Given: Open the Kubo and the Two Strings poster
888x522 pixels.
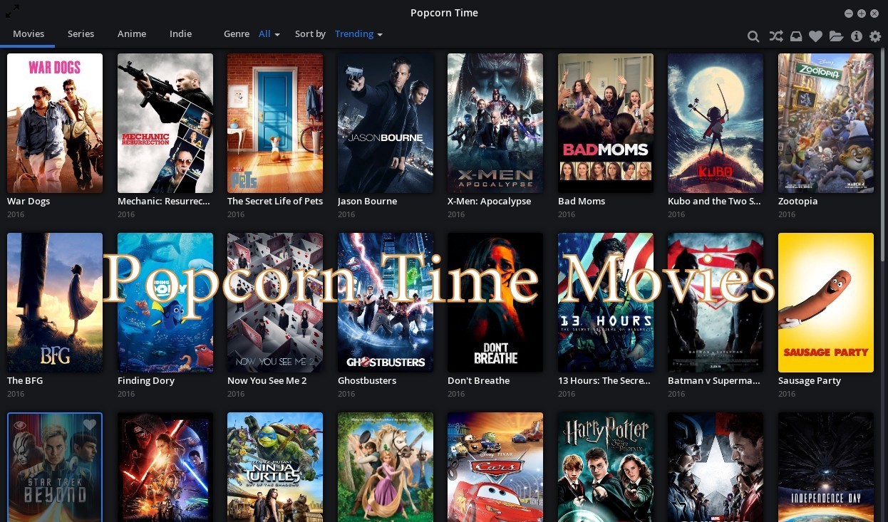Looking at the screenshot, I should (x=716, y=123).
